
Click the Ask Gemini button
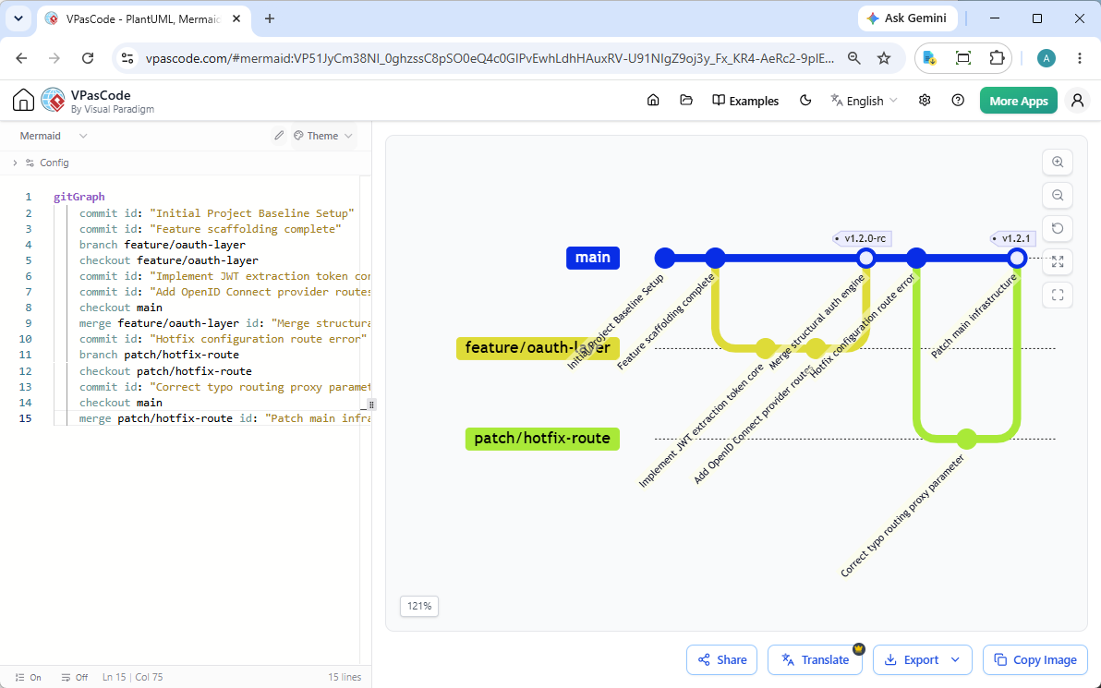pyautogui.click(x=908, y=19)
